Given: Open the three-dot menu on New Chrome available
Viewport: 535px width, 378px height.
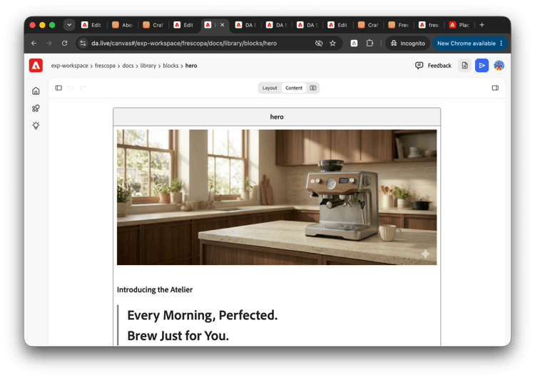Looking at the screenshot, I should (501, 43).
